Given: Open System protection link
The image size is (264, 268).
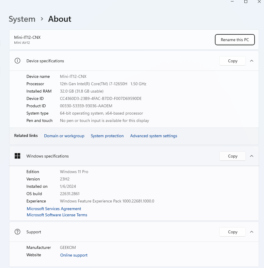Looking at the screenshot, I should tap(107, 136).
